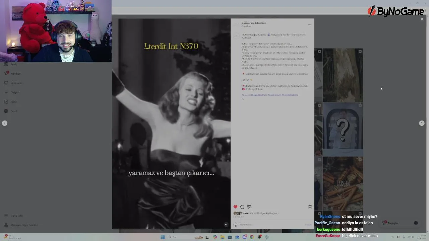Close the post overlay with X

click(422, 19)
